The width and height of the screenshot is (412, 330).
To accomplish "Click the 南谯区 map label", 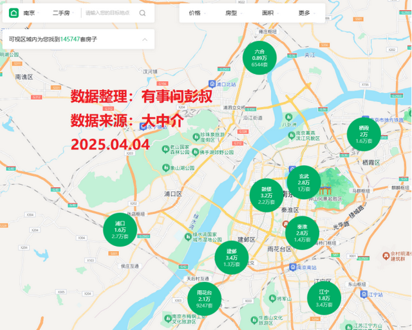I will (24, 77).
